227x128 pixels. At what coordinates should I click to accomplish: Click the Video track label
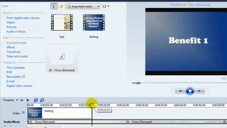pyautogui.click(x=16, y=113)
